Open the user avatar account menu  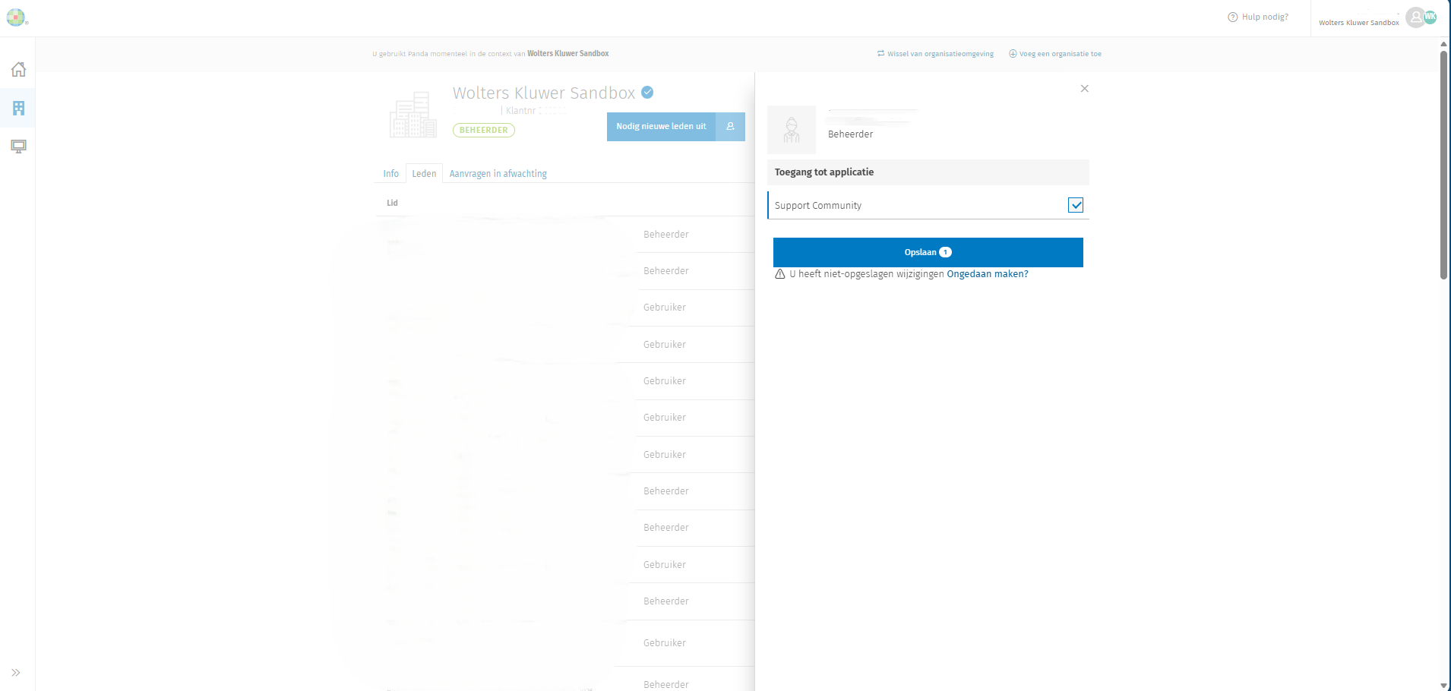coord(1416,17)
